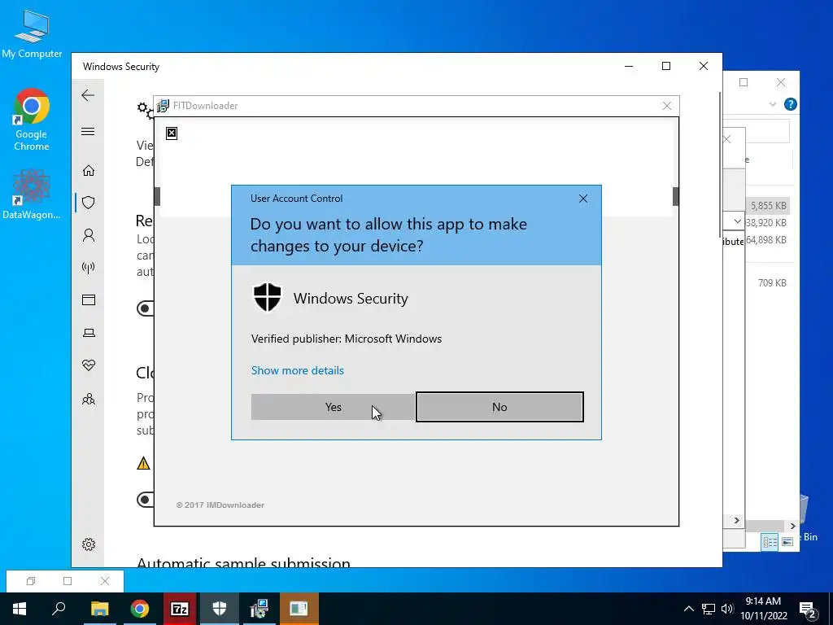Restore the small minimized window at bottom-left
This screenshot has width=833, height=625.
(x=31, y=581)
